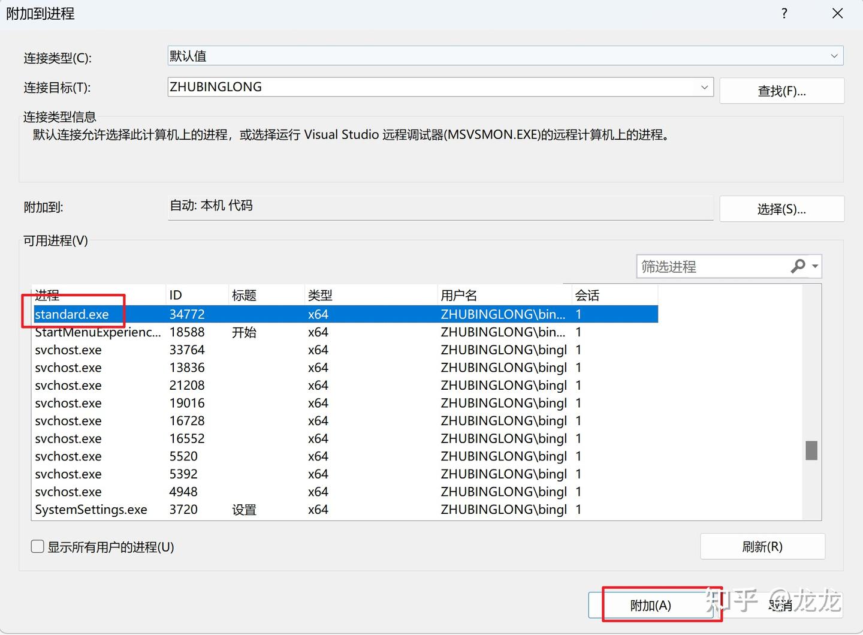The width and height of the screenshot is (863, 635).
Task: Click the magnifier search icon in the filter box
Action: coord(798,266)
